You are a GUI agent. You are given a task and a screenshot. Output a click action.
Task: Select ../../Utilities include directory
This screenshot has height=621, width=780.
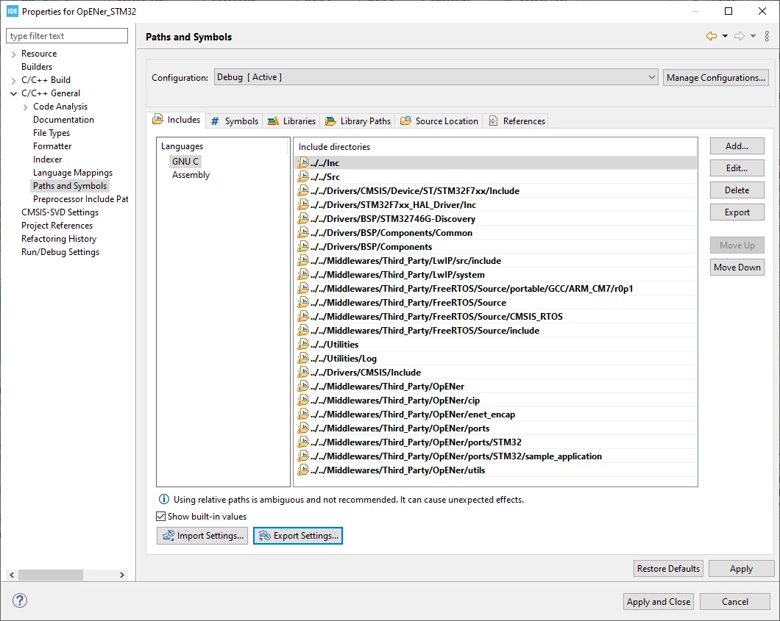495,344
